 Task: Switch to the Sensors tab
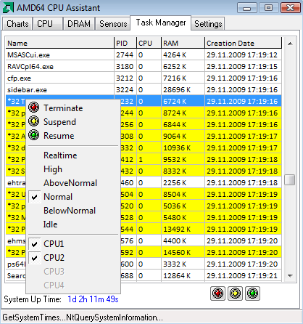(113, 24)
